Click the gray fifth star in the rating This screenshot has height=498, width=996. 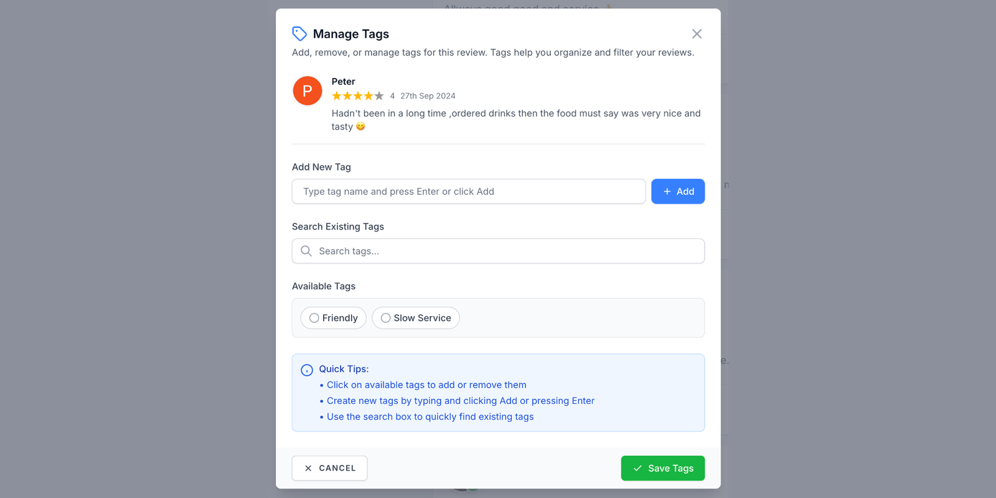379,96
